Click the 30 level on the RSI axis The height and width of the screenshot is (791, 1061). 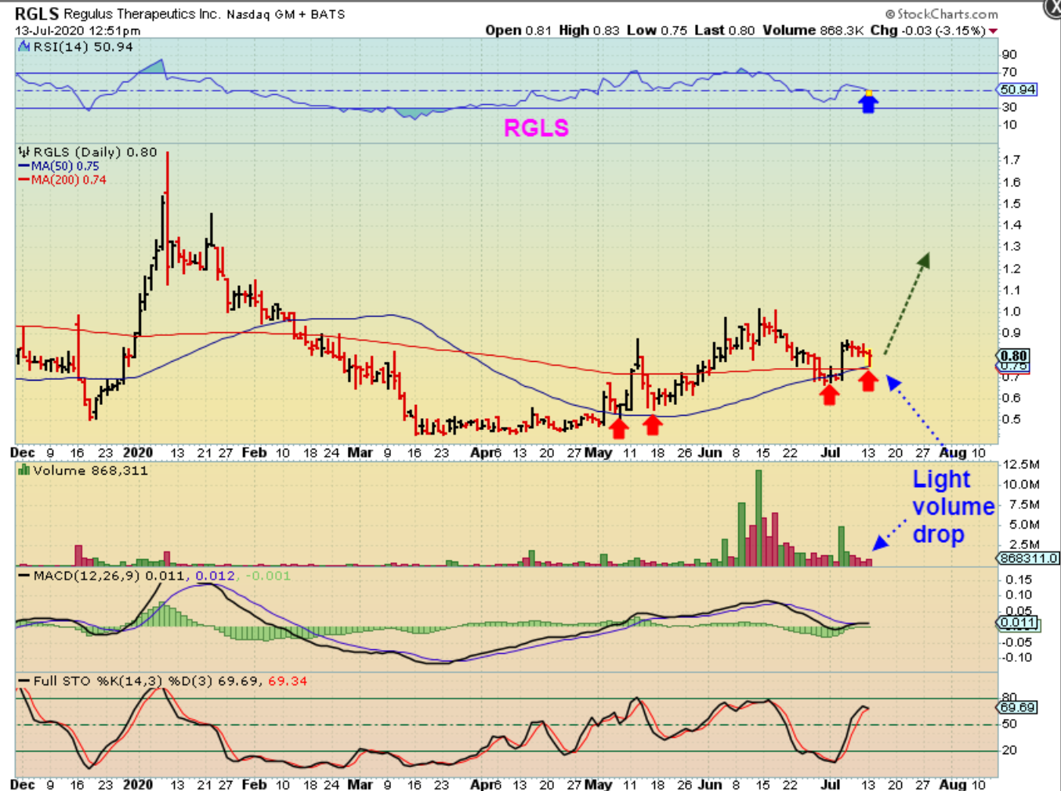pyautogui.click(x=1009, y=107)
